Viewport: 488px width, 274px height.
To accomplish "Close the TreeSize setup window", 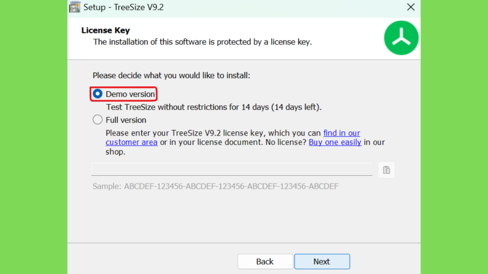I will (x=410, y=7).
